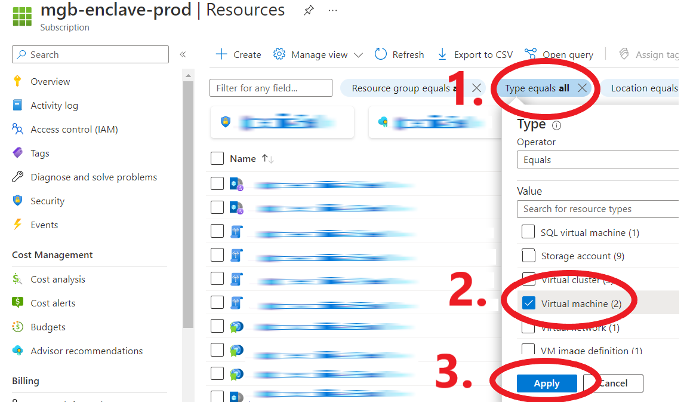Open Overview in the sidebar menu
Screen dimensions: 687x402
(x=50, y=82)
